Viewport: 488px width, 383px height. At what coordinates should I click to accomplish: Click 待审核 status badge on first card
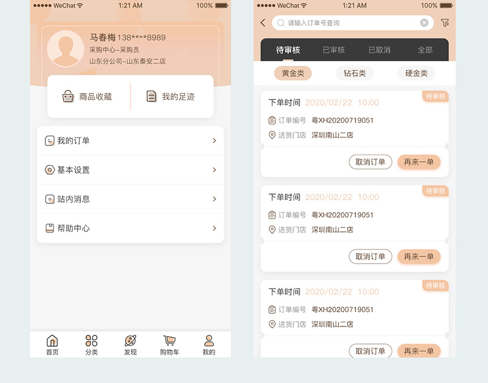point(435,96)
